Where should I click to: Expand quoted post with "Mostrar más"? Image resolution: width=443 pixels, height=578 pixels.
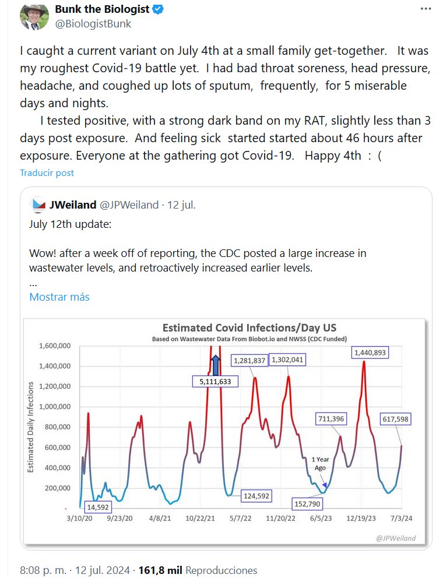59,297
